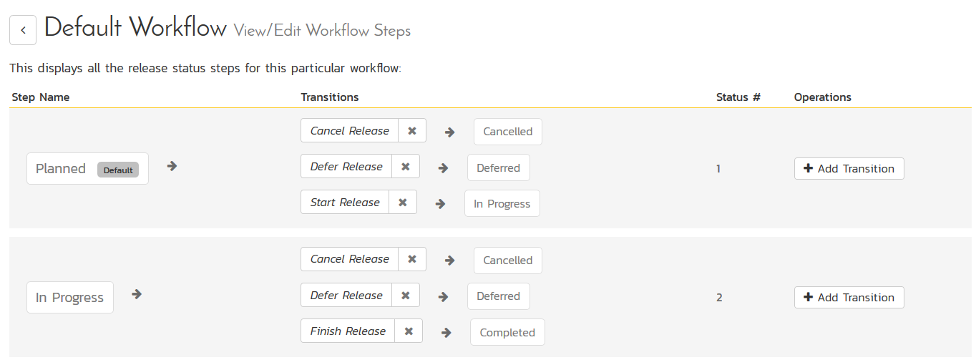The width and height of the screenshot is (976, 360).
Task: Click the back arrow beside Default Workflow
Action: click(23, 31)
